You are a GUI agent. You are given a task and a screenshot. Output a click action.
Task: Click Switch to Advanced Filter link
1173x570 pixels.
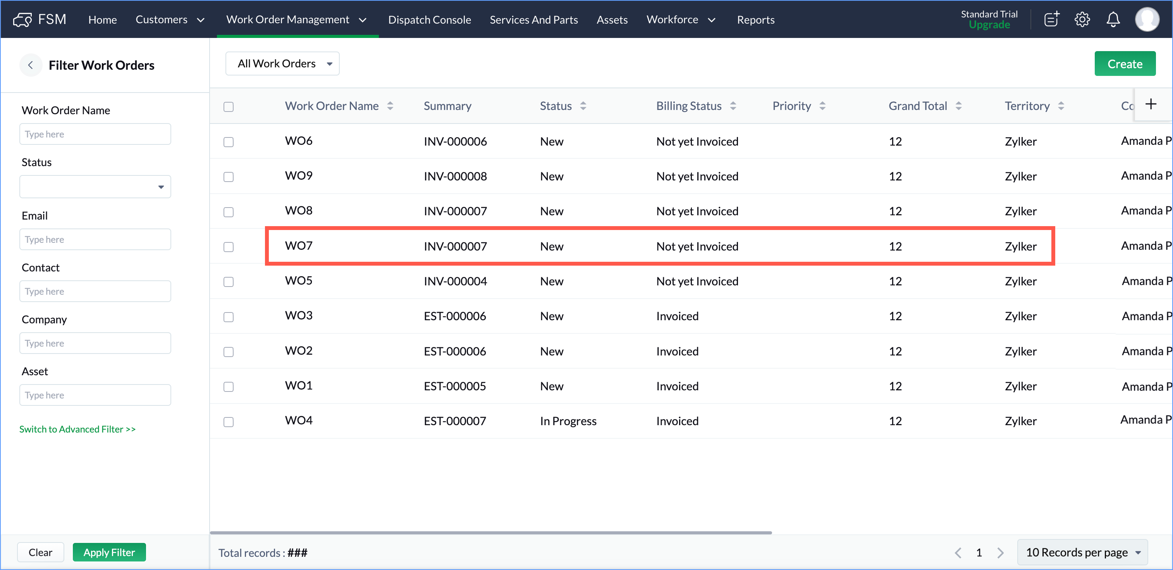click(77, 429)
